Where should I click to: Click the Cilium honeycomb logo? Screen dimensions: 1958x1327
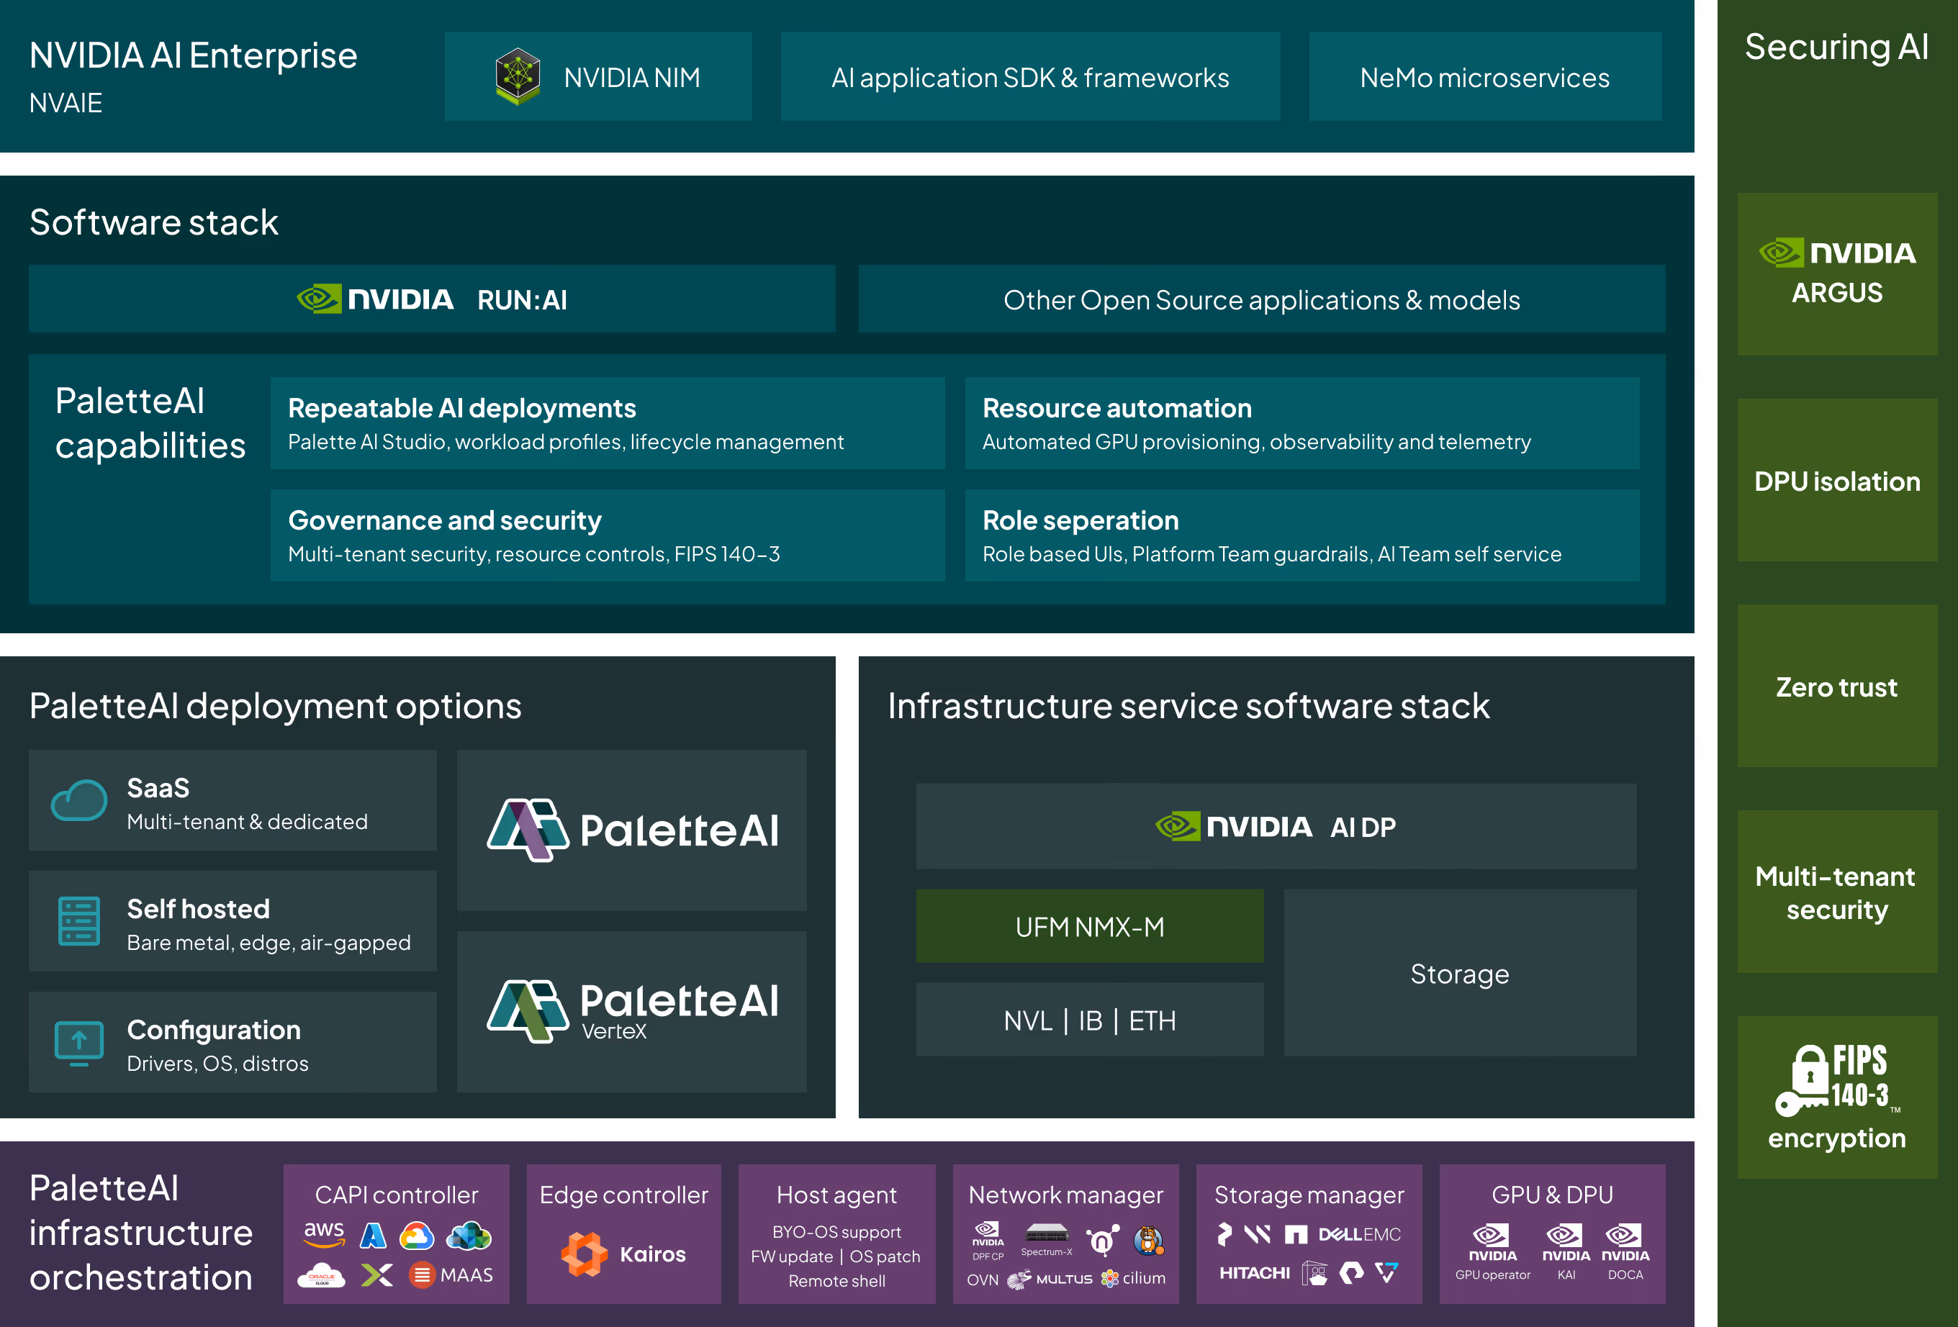pos(1109,1278)
